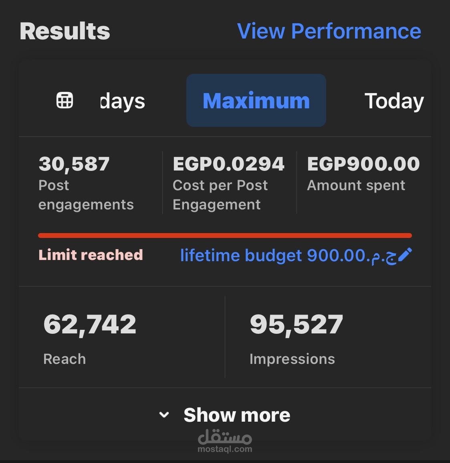Viewport: 450px width, 463px height.
Task: Click the Results section heading
Action: 65,31
